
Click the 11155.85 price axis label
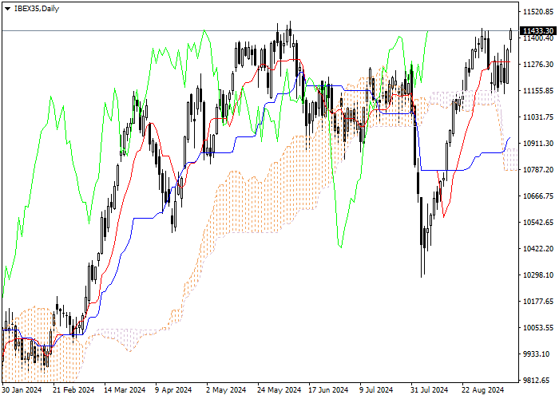[x=538, y=91]
